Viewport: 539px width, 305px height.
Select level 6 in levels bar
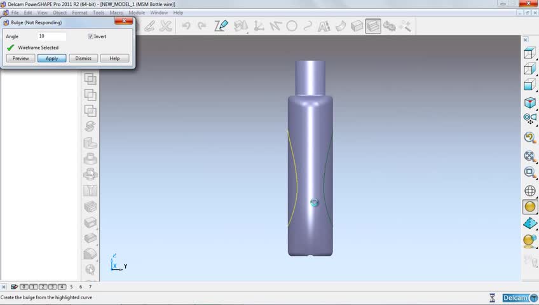pyautogui.click(x=81, y=287)
